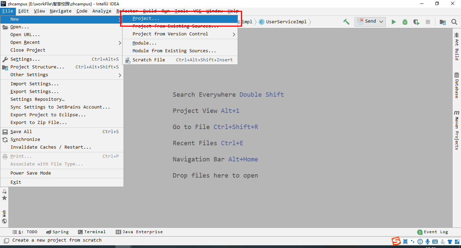The height and width of the screenshot is (248, 461).
Task: Run with Coverage using the shield icon
Action: click(x=416, y=22)
